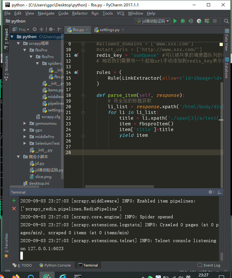
Task: Select jd.py in project tree
Action: coord(37,163)
